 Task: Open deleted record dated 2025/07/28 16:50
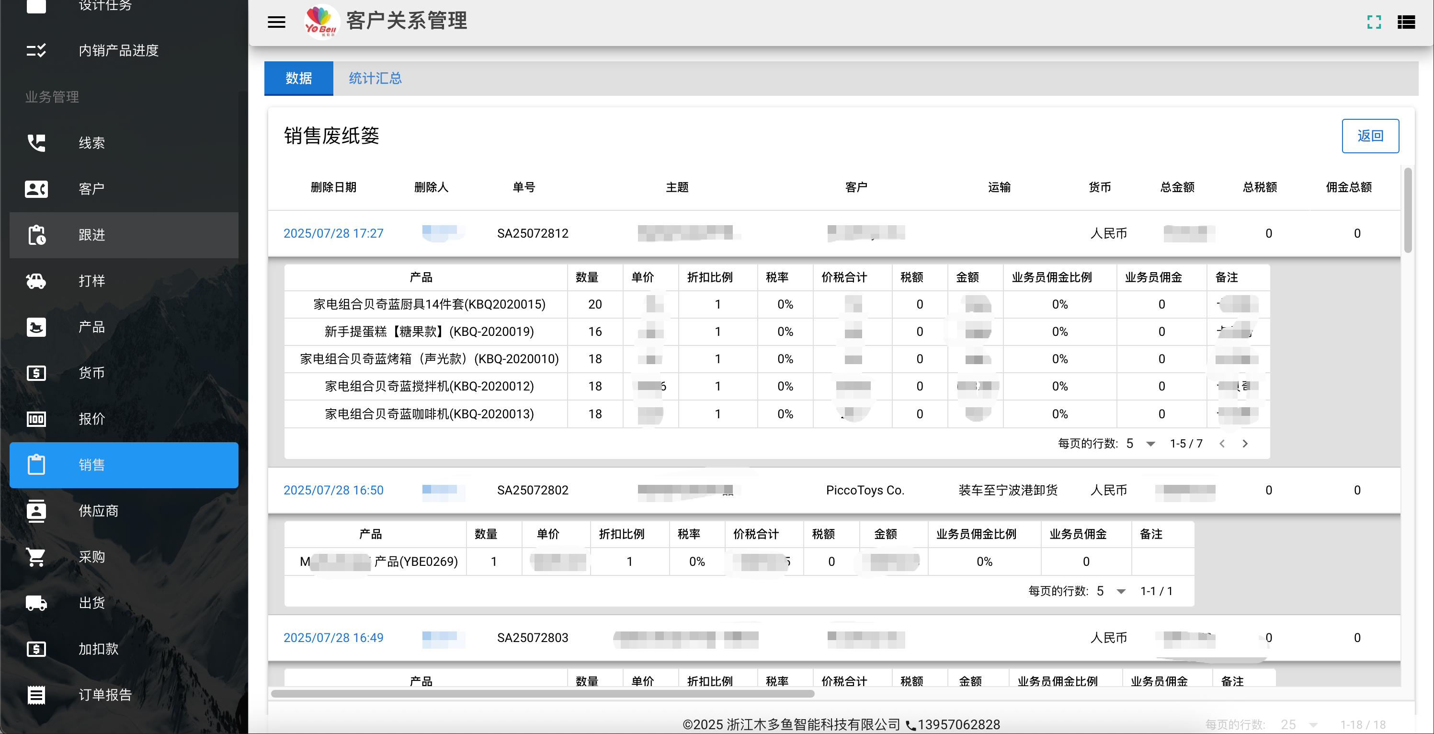[x=333, y=490]
